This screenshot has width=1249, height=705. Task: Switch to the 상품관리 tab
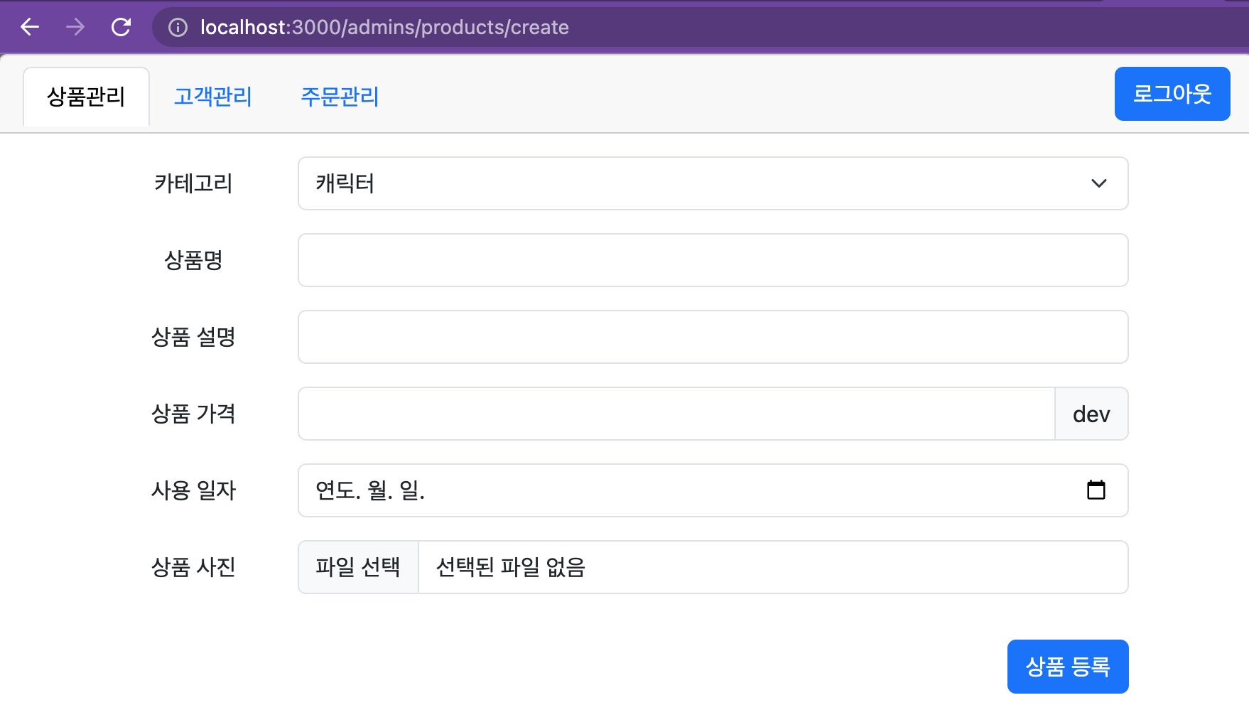(86, 97)
